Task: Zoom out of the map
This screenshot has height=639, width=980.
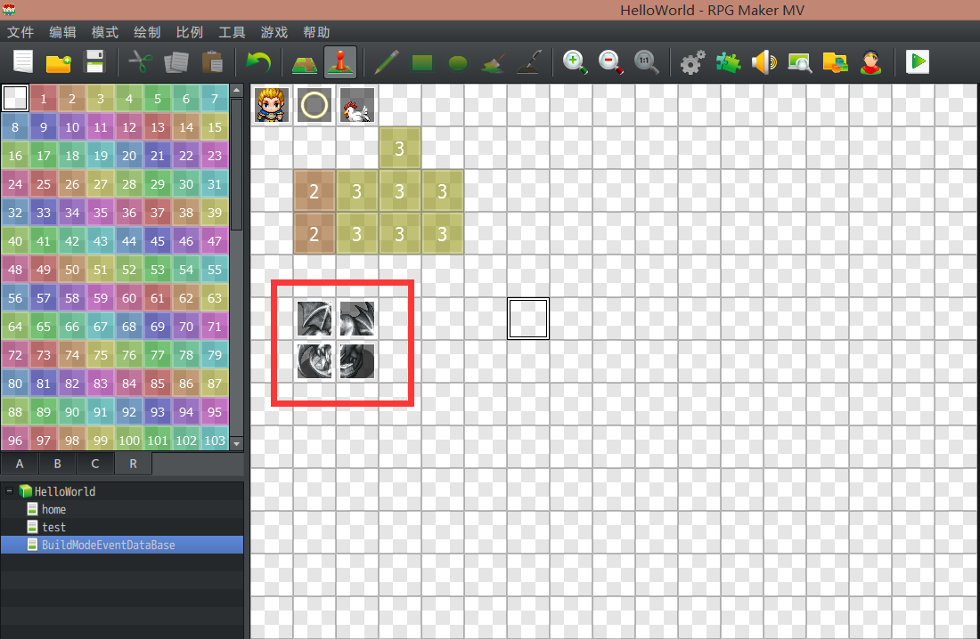Action: [x=610, y=61]
